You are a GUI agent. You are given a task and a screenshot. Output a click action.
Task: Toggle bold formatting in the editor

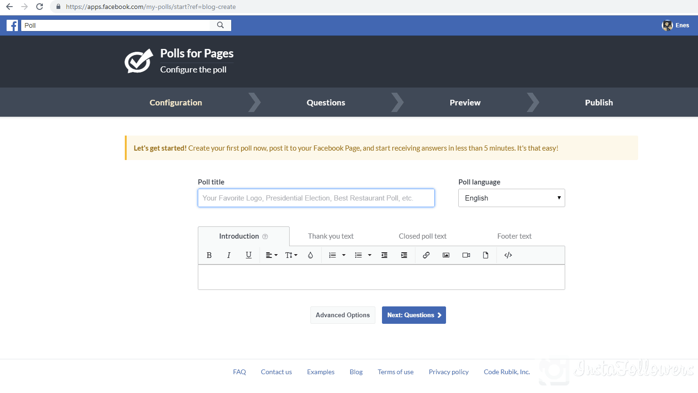click(209, 255)
